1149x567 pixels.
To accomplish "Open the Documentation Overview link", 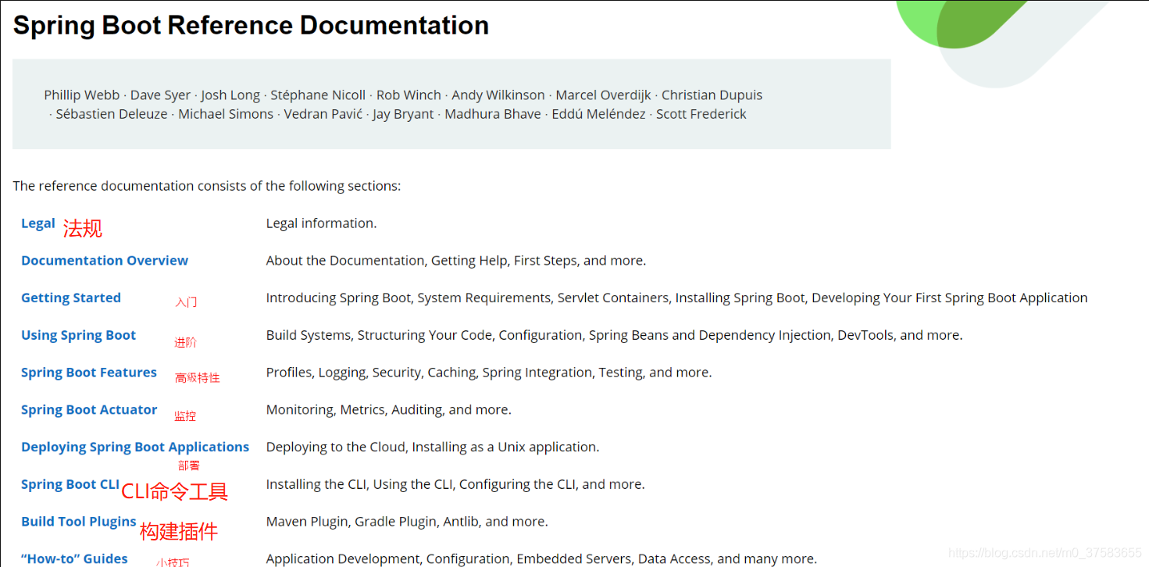I will pos(105,261).
